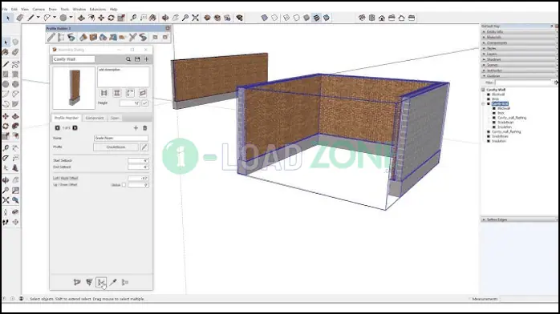Open the Line tool dropdown arrow

pyautogui.click(x=38, y=18)
